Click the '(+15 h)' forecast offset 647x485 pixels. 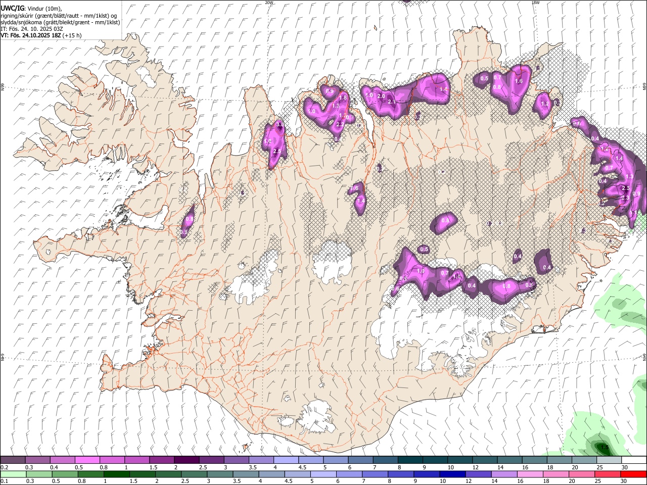click(72, 35)
